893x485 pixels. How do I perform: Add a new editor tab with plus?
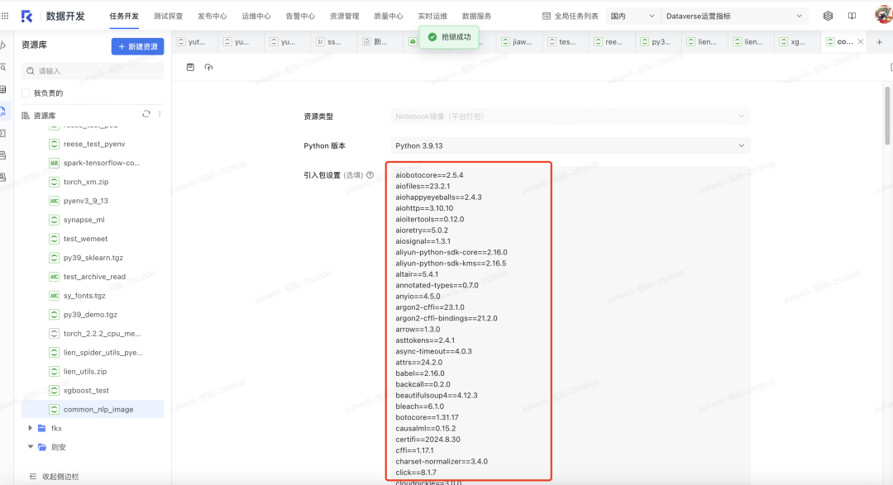tap(879, 42)
